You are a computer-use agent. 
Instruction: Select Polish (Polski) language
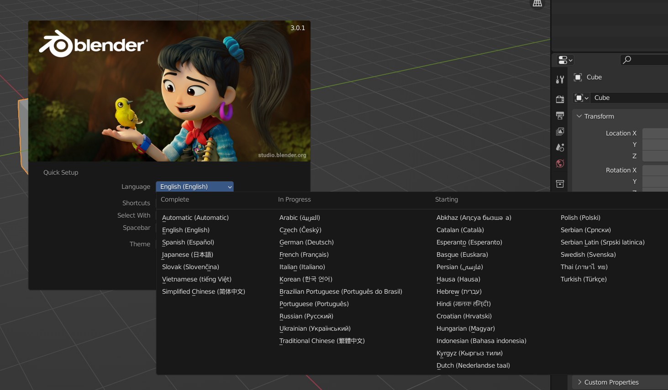[580, 218]
